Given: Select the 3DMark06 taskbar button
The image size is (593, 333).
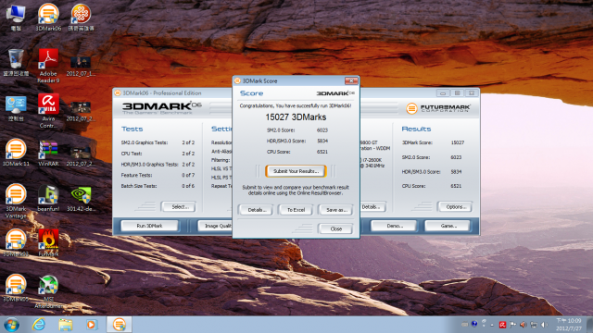Looking at the screenshot, I should click(119, 325).
